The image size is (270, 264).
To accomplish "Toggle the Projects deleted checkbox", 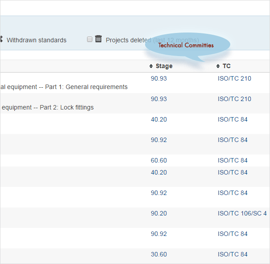I will pos(90,40).
